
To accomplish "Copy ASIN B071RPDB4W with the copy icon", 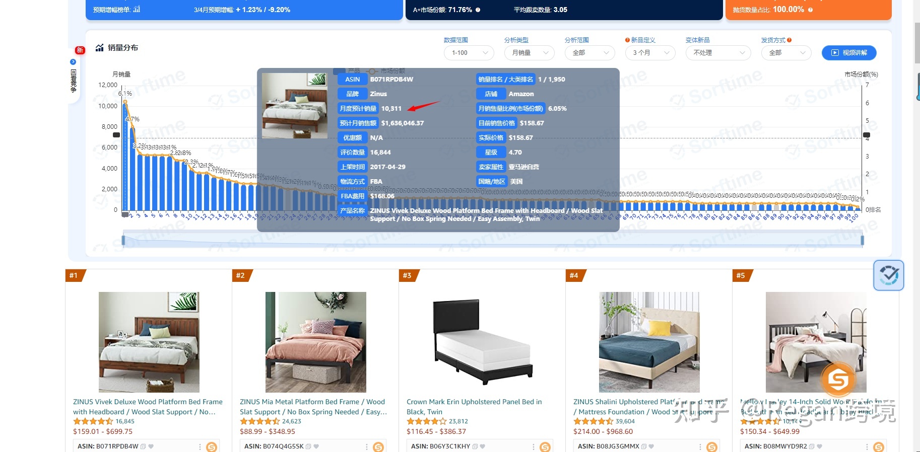I will (143, 446).
